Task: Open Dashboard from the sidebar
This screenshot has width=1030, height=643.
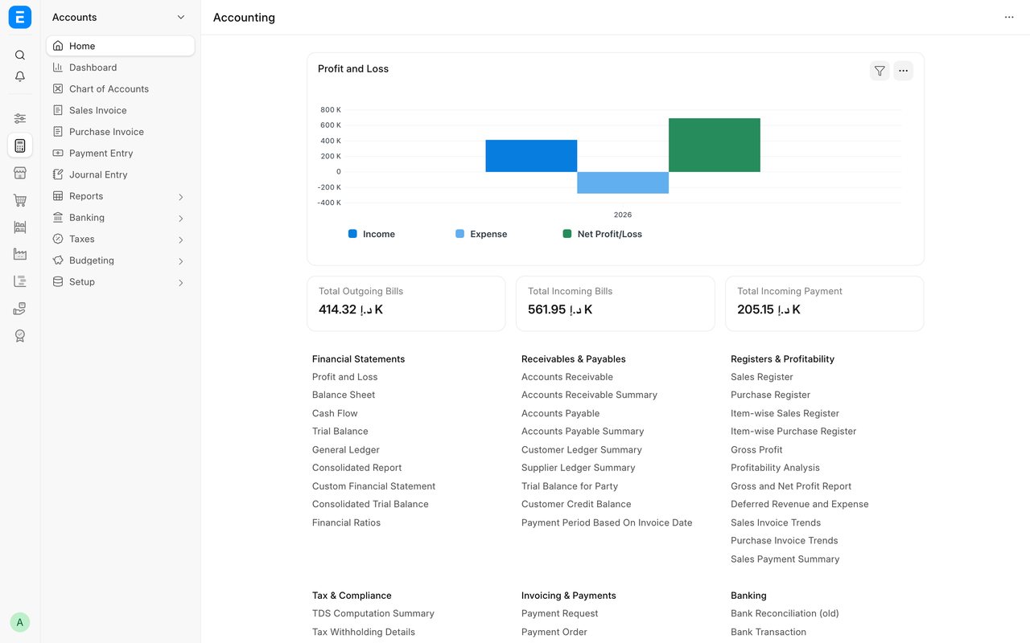Action: (121, 68)
